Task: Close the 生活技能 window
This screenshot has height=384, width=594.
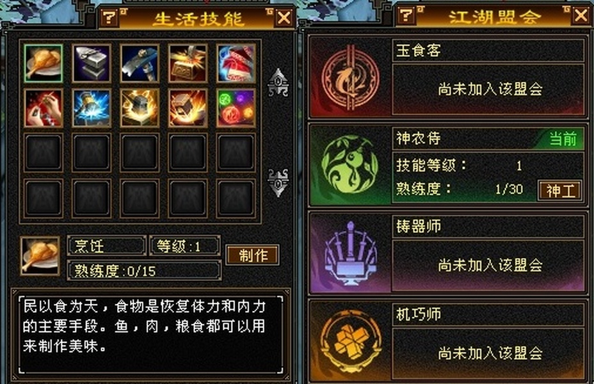Action: click(284, 17)
